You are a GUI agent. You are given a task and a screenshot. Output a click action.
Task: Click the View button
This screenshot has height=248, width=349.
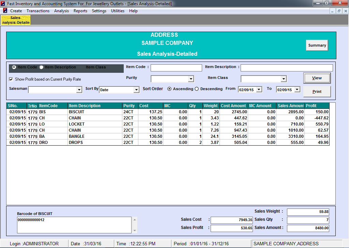[317, 78]
